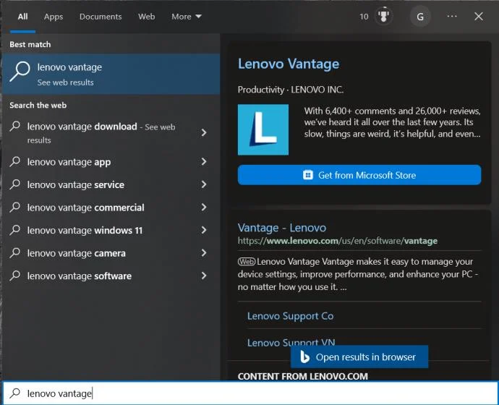
Task: Expand arrow for lenovo vantage download
Action: click(204, 132)
